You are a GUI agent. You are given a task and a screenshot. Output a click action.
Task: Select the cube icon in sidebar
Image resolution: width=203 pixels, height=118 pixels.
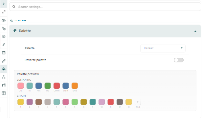pos(4,37)
